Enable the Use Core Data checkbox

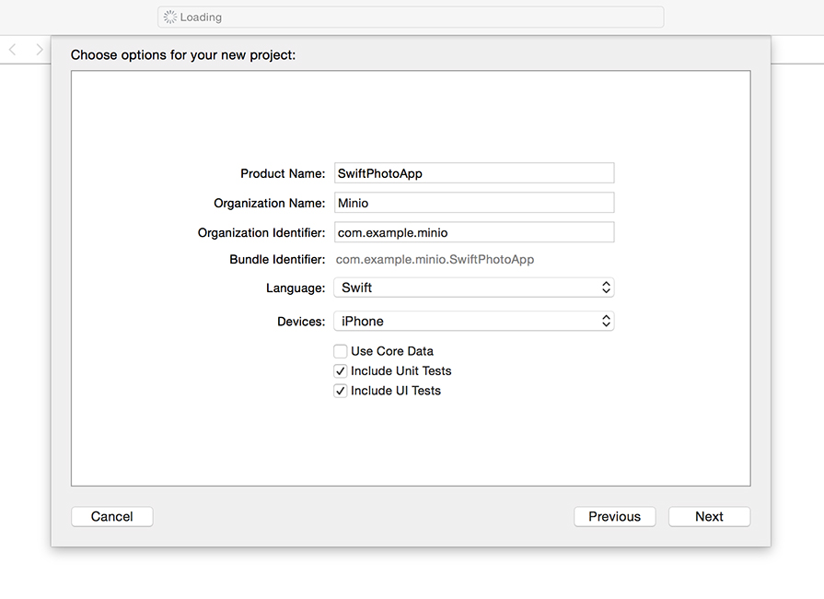pos(341,351)
